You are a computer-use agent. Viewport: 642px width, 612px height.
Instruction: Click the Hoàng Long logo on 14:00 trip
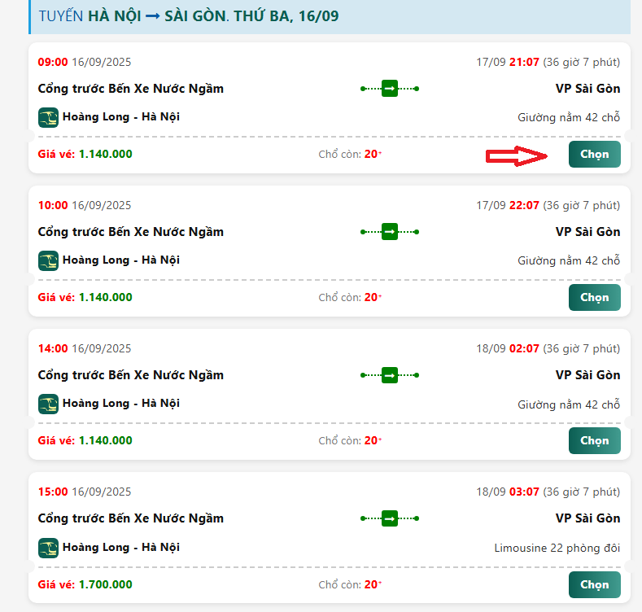(49, 404)
